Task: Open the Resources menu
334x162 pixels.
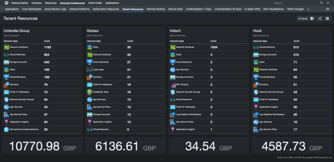Action: tap(51, 3)
